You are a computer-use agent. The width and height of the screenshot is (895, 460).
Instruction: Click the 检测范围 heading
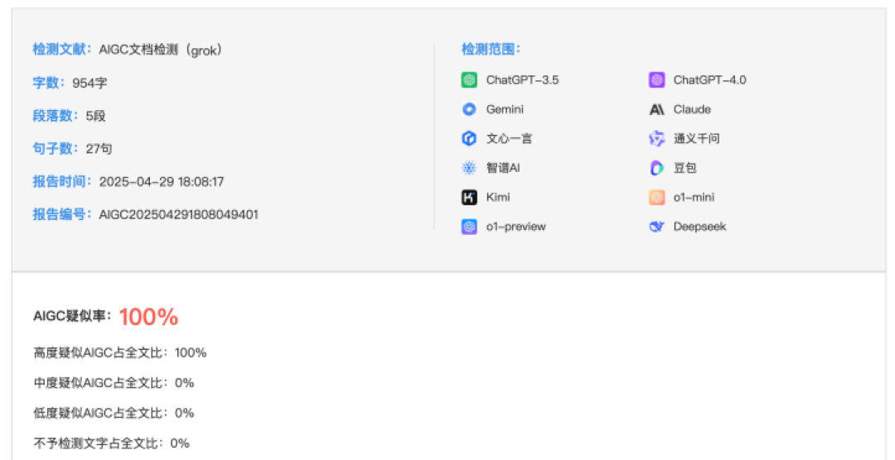point(491,49)
